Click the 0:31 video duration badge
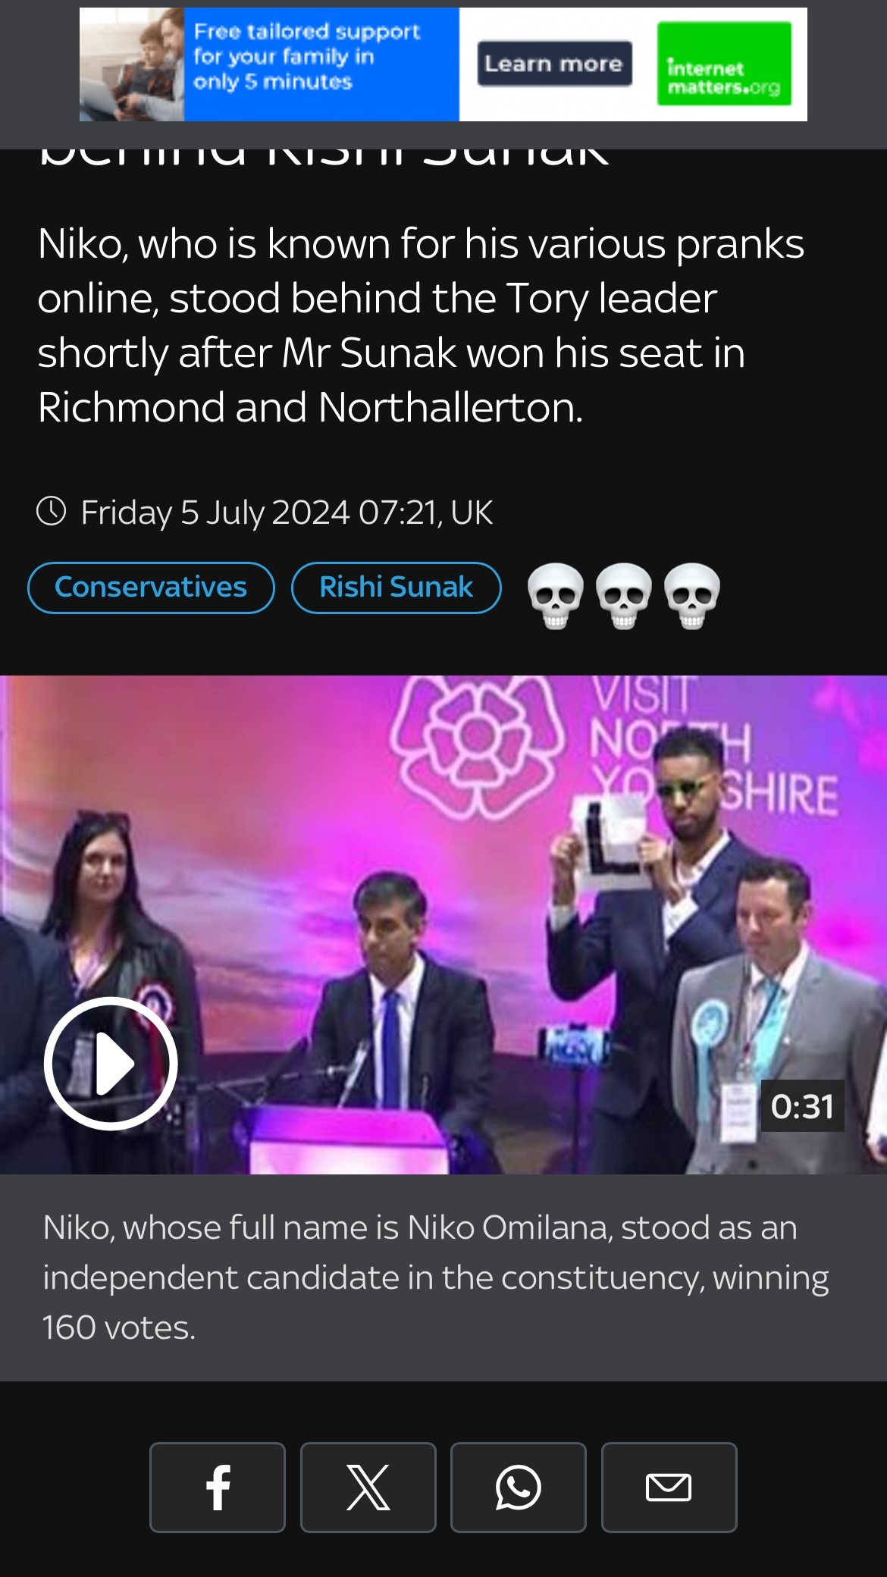Image resolution: width=887 pixels, height=1577 pixels. [802, 1106]
